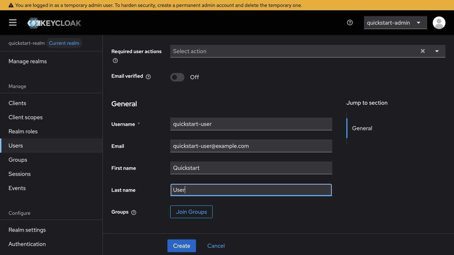The width and height of the screenshot is (454, 255).
Task: Clear the Required user actions selection
Action: click(422, 51)
